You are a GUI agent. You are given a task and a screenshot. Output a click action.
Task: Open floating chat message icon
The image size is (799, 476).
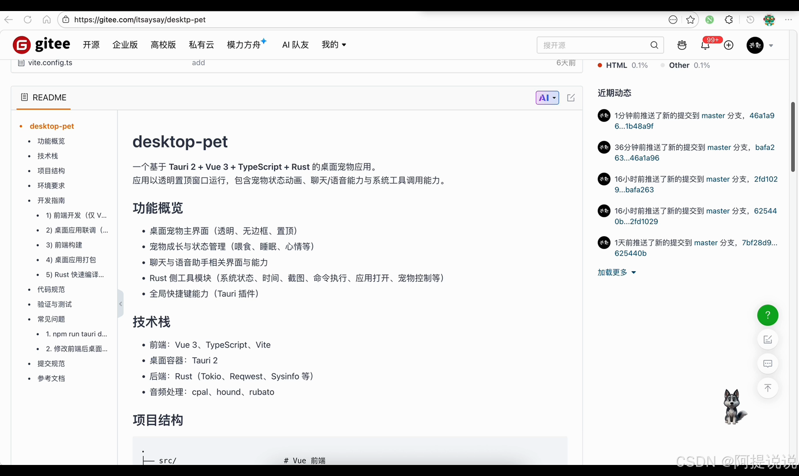[768, 364]
